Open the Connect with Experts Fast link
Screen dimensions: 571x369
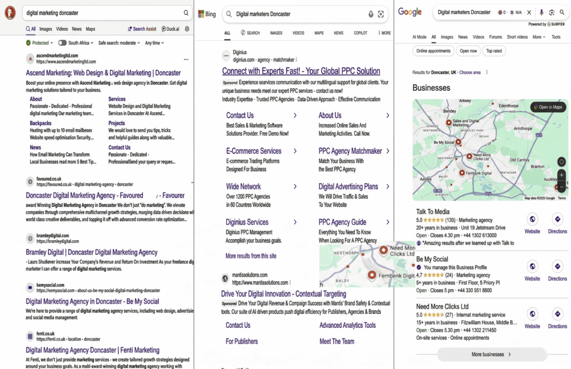click(x=301, y=71)
